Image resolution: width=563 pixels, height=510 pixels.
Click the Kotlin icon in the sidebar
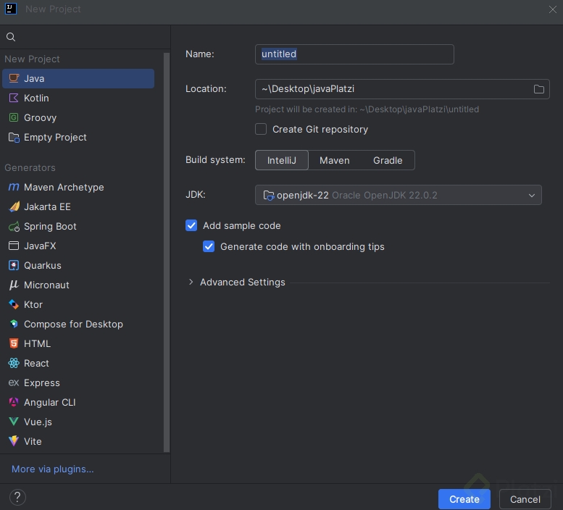pos(14,98)
